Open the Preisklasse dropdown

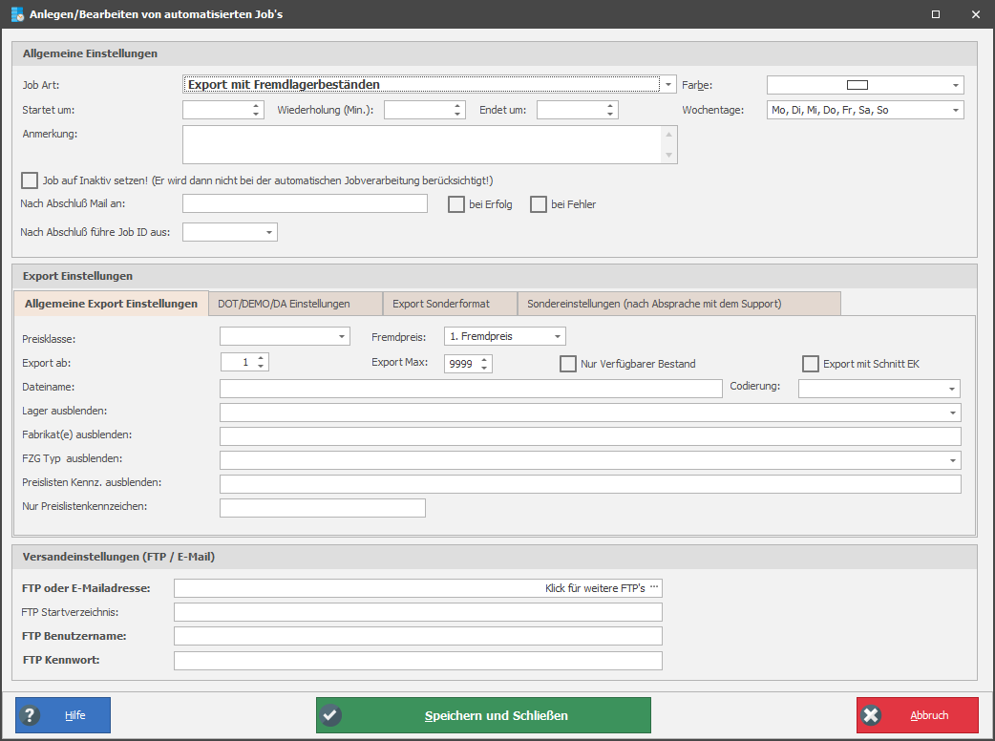[342, 336]
